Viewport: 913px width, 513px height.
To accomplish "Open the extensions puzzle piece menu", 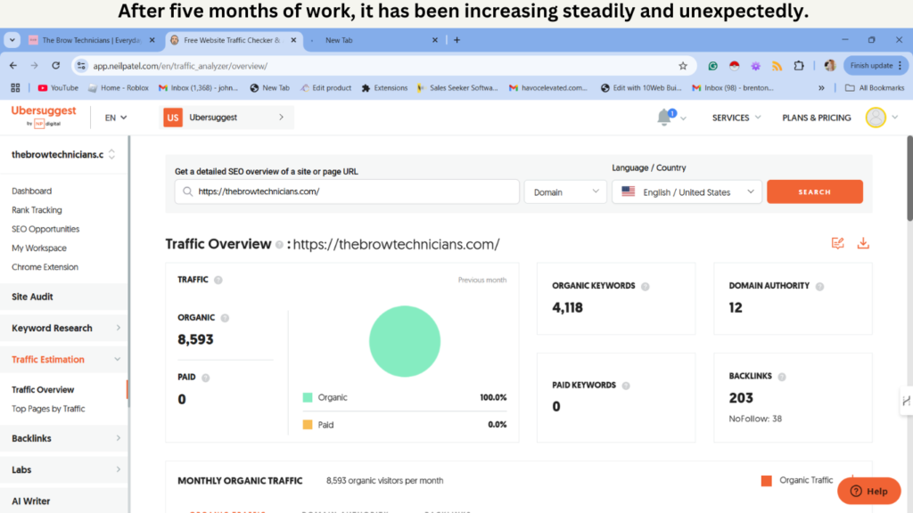I will click(799, 66).
